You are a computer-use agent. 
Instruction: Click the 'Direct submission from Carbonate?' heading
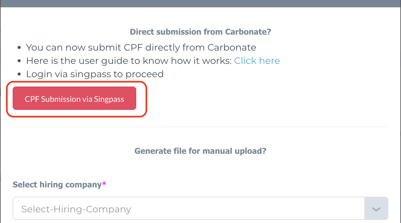(200, 32)
